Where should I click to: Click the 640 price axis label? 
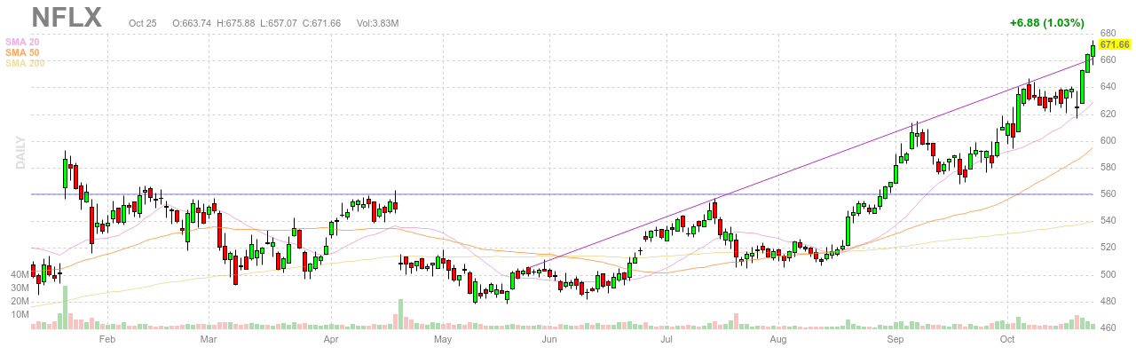pos(1108,86)
